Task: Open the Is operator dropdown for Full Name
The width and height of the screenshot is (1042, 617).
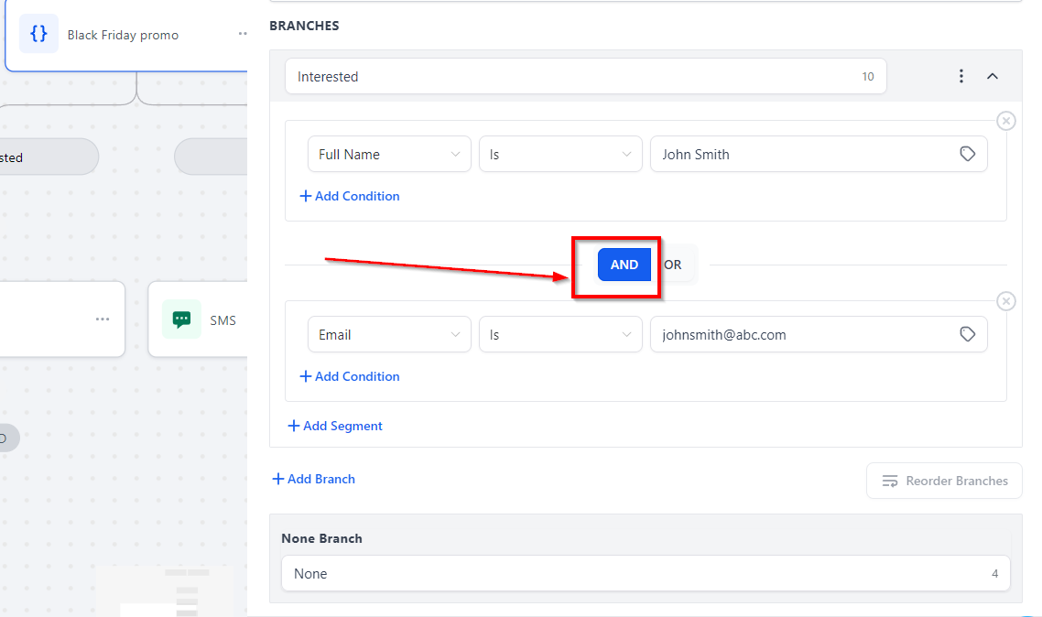Action: [x=560, y=154]
